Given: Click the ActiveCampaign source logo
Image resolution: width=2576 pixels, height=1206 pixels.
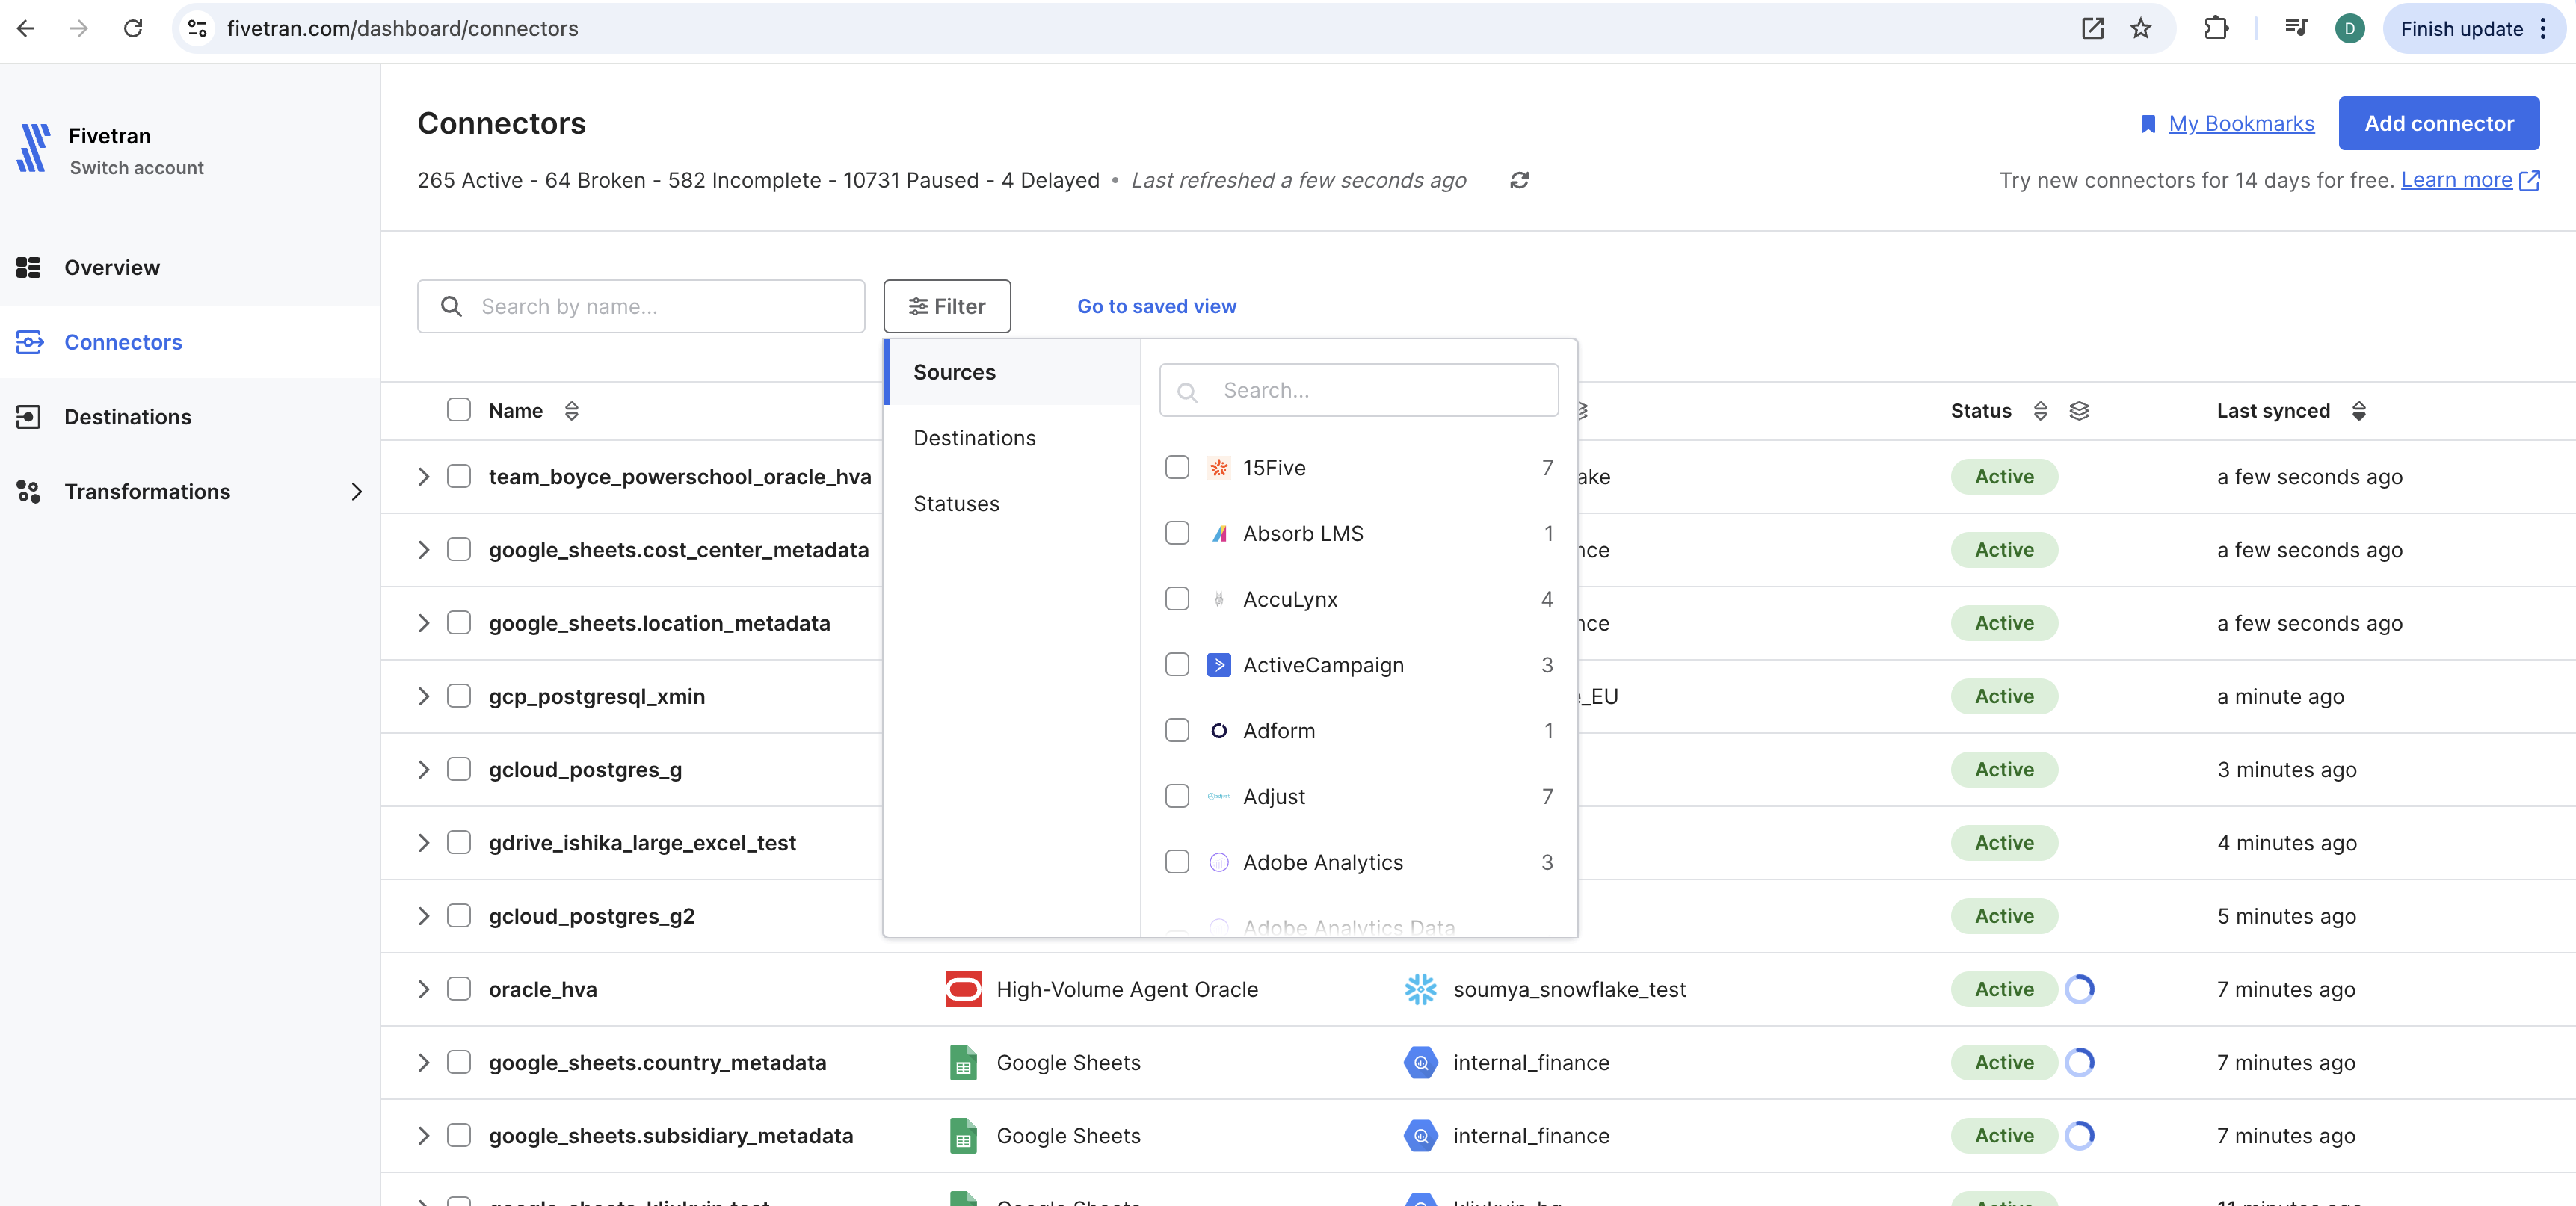Looking at the screenshot, I should (x=1218, y=666).
